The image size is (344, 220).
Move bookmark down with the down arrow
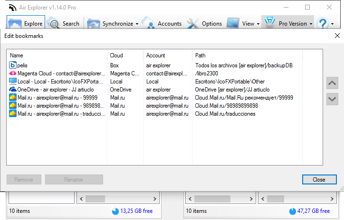tap(332, 99)
